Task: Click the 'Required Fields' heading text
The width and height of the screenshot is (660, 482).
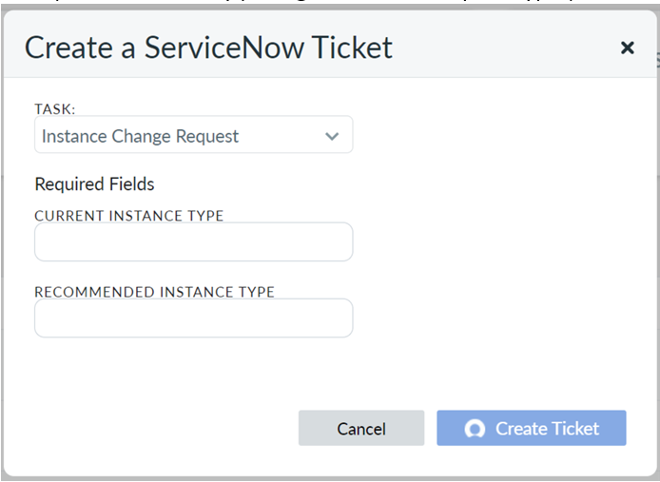Action: 94,184
